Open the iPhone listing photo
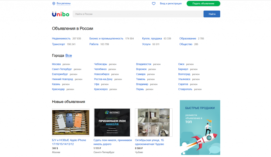The width and height of the screenshot is (271, 157). click(x=71, y=122)
